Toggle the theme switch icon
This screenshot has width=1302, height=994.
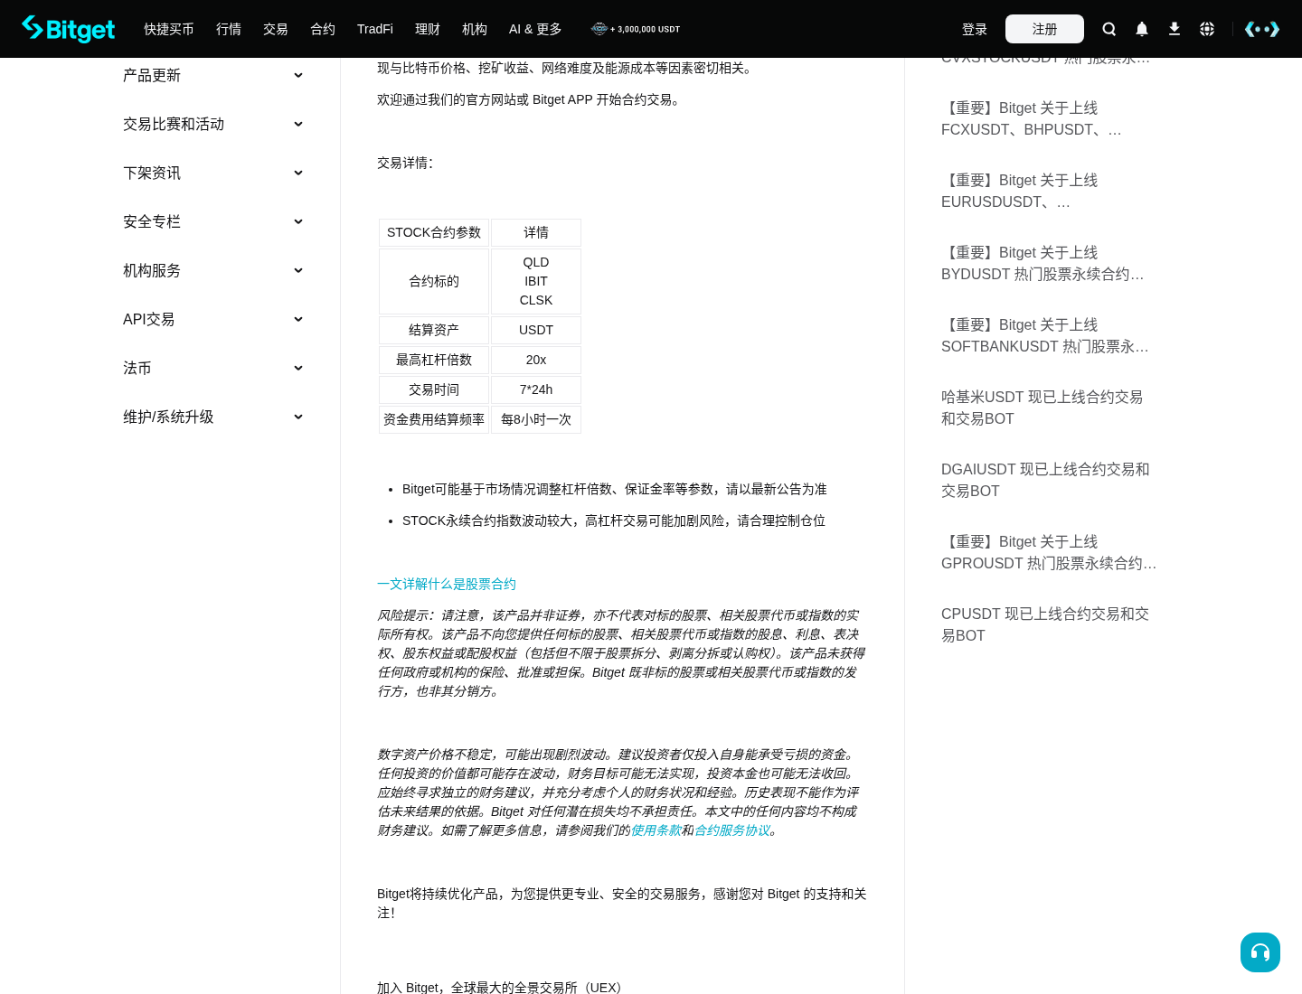[1262, 29]
